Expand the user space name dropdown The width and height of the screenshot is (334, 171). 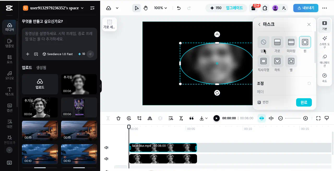point(82,8)
